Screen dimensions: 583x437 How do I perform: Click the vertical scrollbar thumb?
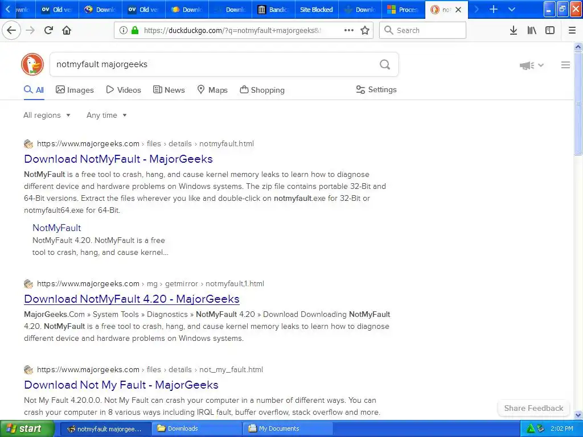[578, 104]
